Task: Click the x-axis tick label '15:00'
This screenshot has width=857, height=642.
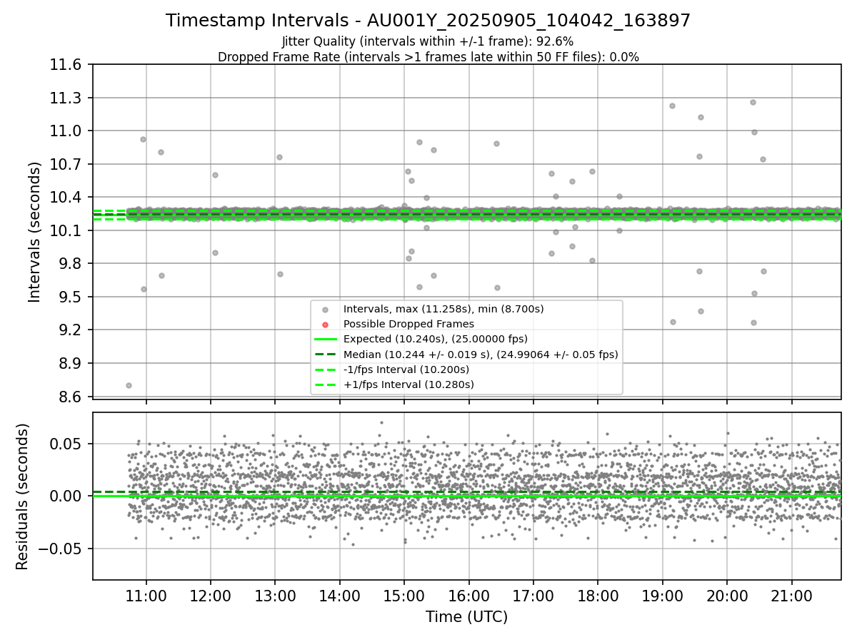Action: point(404,596)
